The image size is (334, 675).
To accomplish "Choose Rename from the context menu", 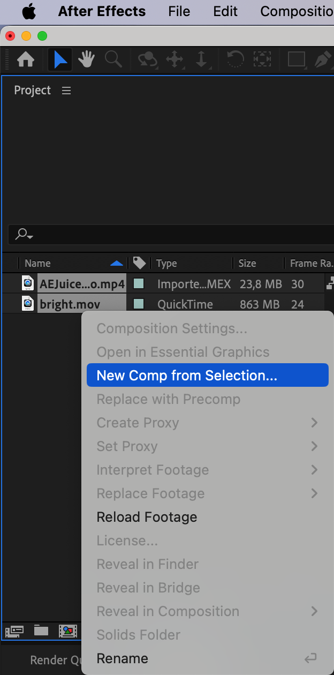I will (122, 658).
